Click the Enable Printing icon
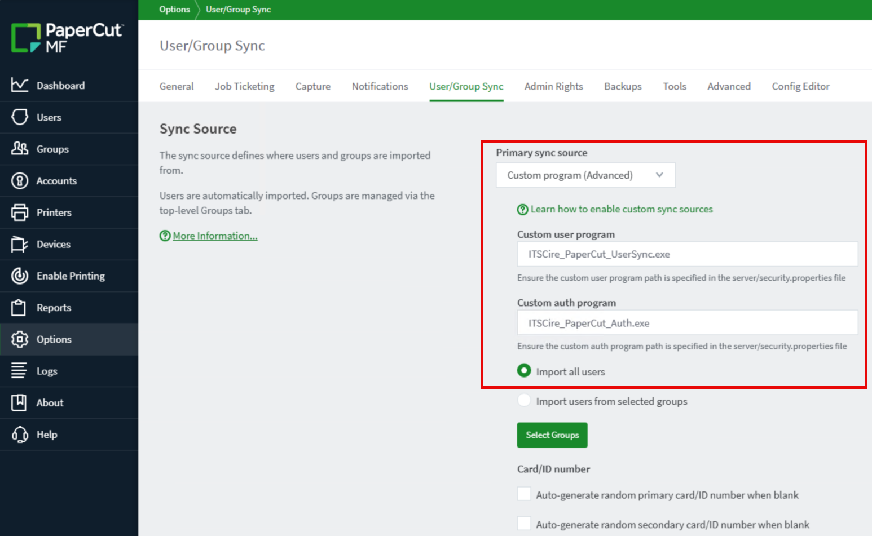The width and height of the screenshot is (872, 536). click(20, 276)
